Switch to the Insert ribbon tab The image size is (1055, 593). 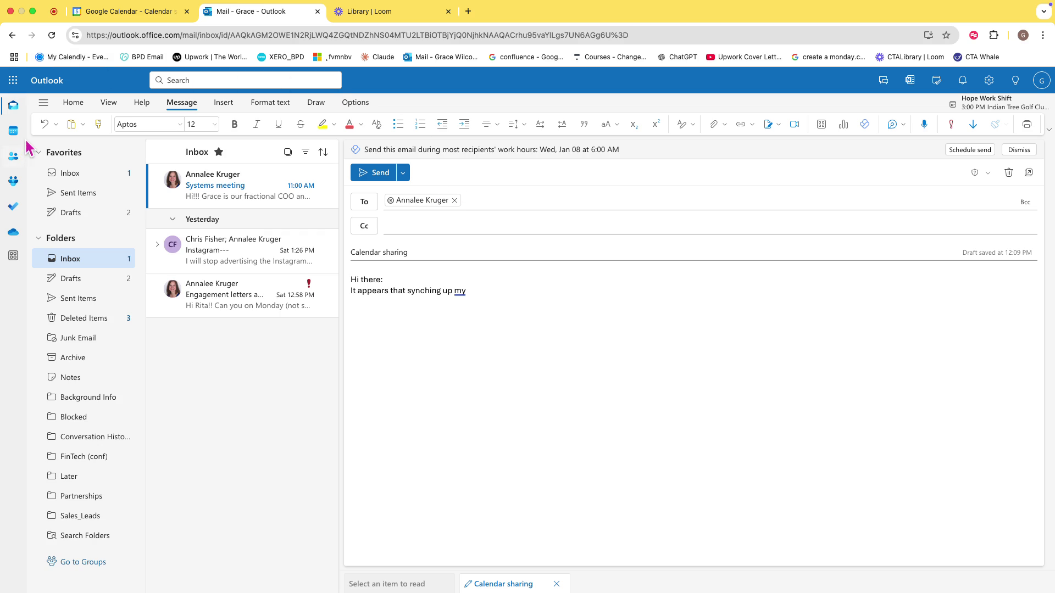click(223, 102)
